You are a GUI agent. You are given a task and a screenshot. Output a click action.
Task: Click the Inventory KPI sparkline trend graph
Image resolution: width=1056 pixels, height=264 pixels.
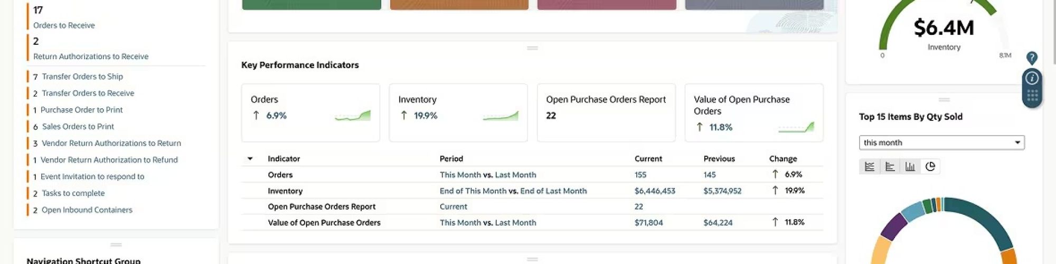click(x=500, y=116)
